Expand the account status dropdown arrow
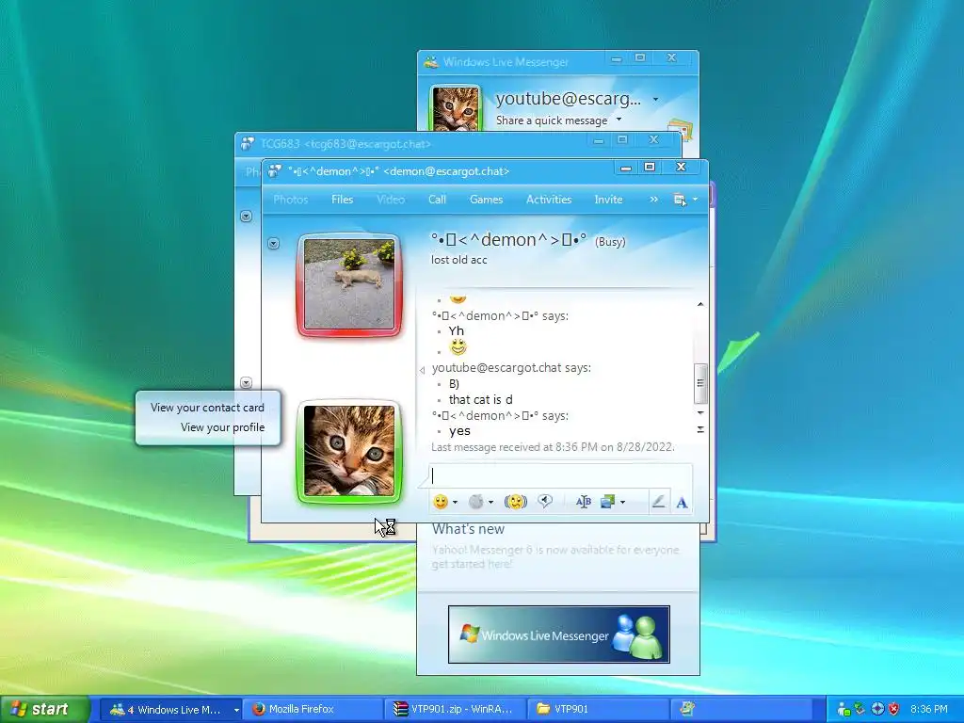 (x=655, y=99)
